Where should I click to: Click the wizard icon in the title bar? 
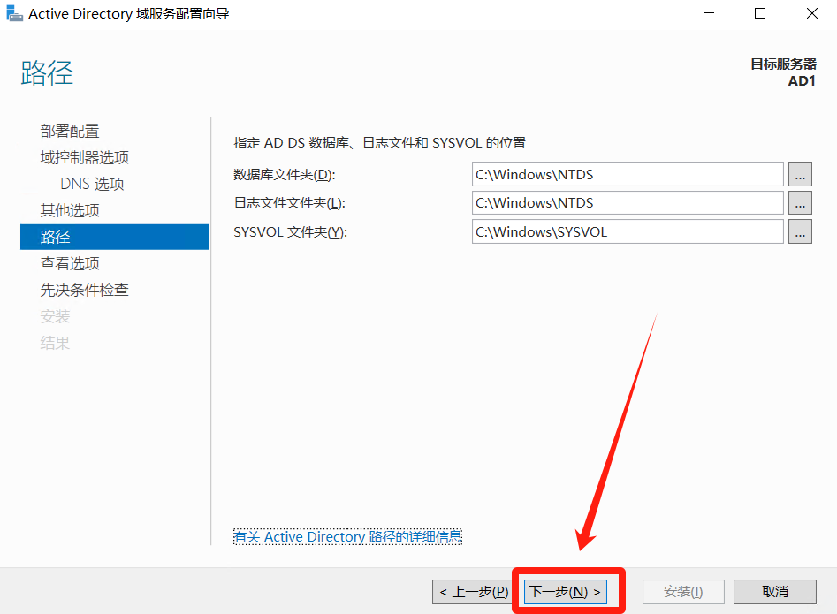click(15, 14)
